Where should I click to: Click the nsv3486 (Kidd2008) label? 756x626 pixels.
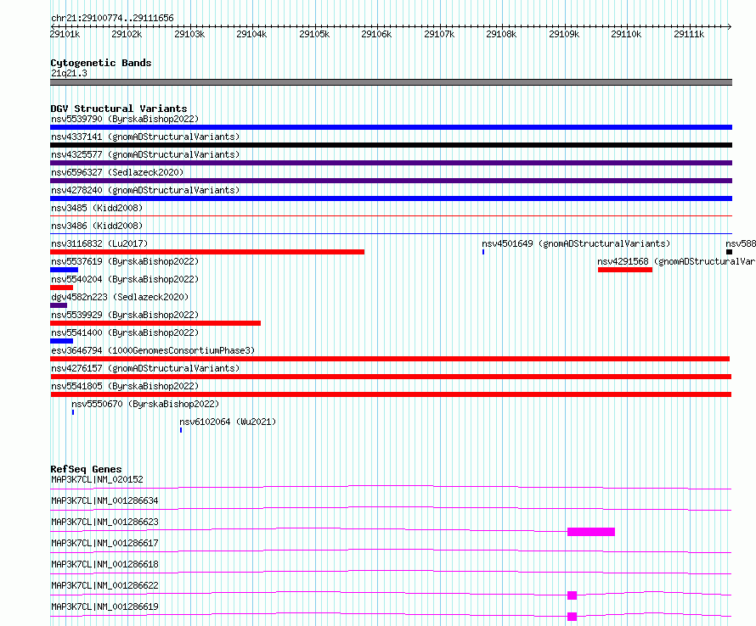pyautogui.click(x=97, y=226)
